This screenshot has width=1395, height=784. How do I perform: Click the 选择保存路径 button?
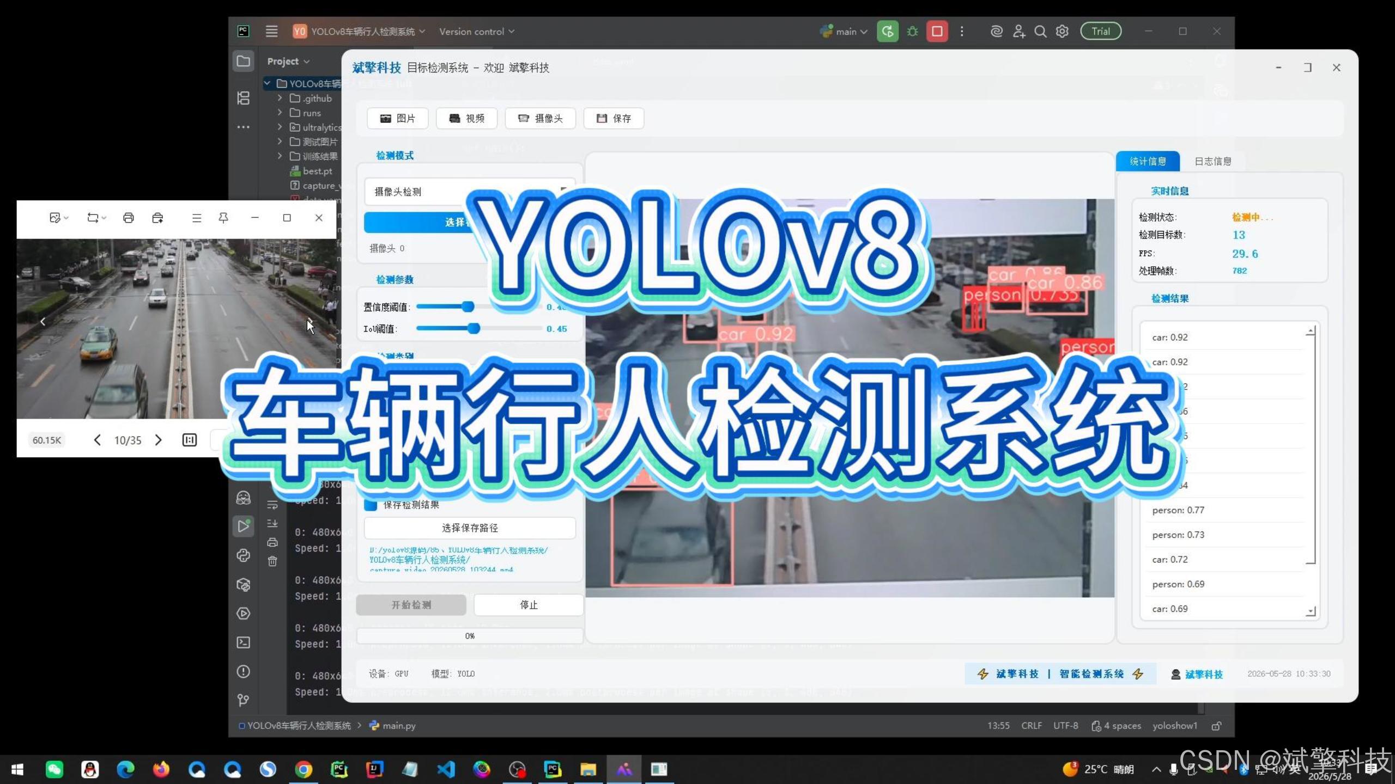coord(470,528)
